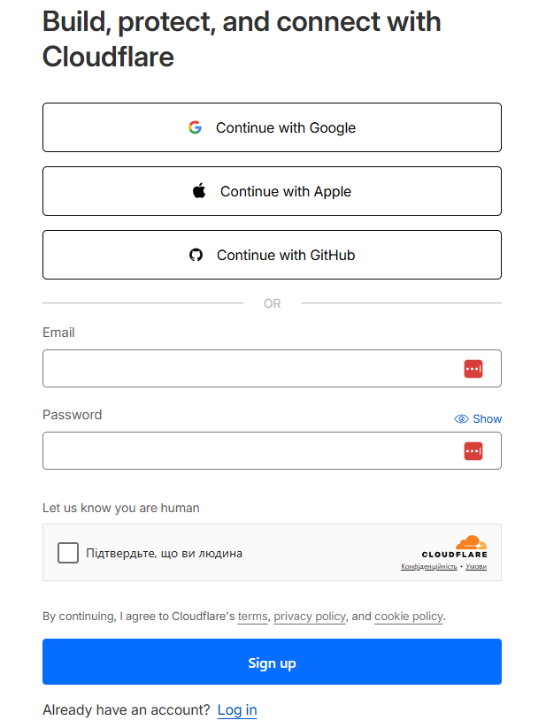The height and width of the screenshot is (728, 546).
Task: Click the Apple logo icon
Action: coord(199,191)
